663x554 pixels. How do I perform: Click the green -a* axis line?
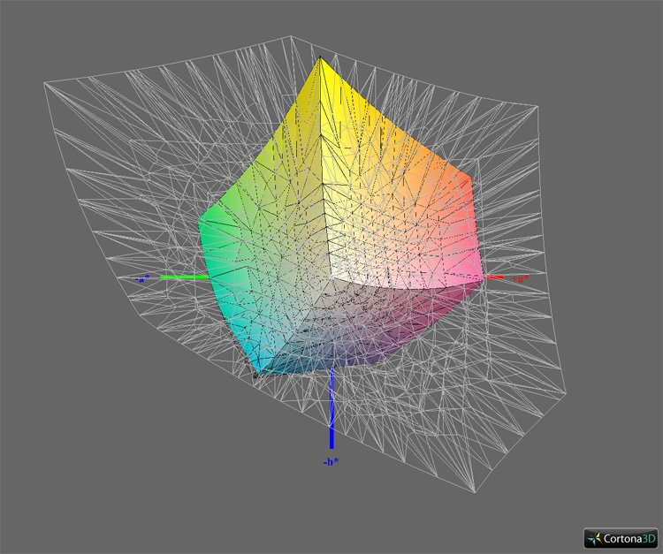pyautogui.click(x=181, y=277)
